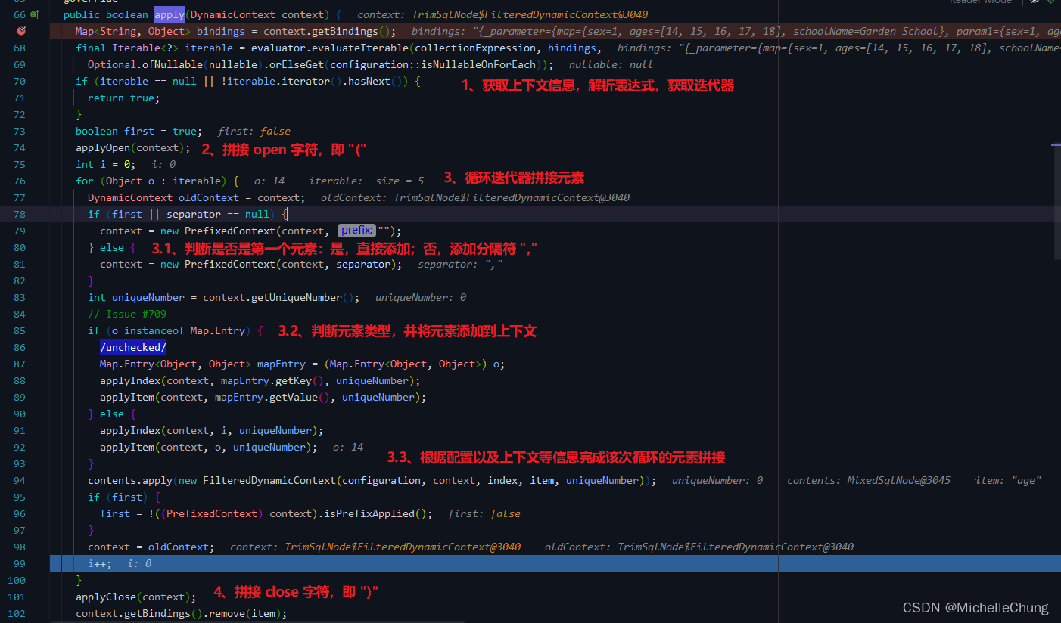Image resolution: width=1061 pixels, height=623 pixels.
Task: Click the override gutter icon at line 66
Action: [35, 14]
